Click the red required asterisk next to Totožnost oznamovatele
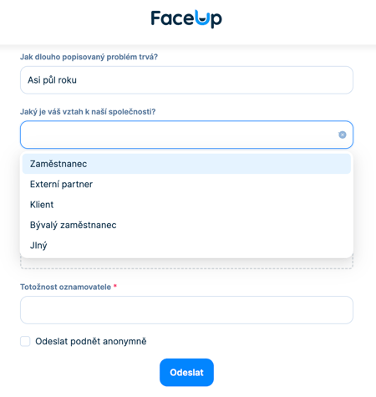The width and height of the screenshot is (376, 397). [x=115, y=286]
